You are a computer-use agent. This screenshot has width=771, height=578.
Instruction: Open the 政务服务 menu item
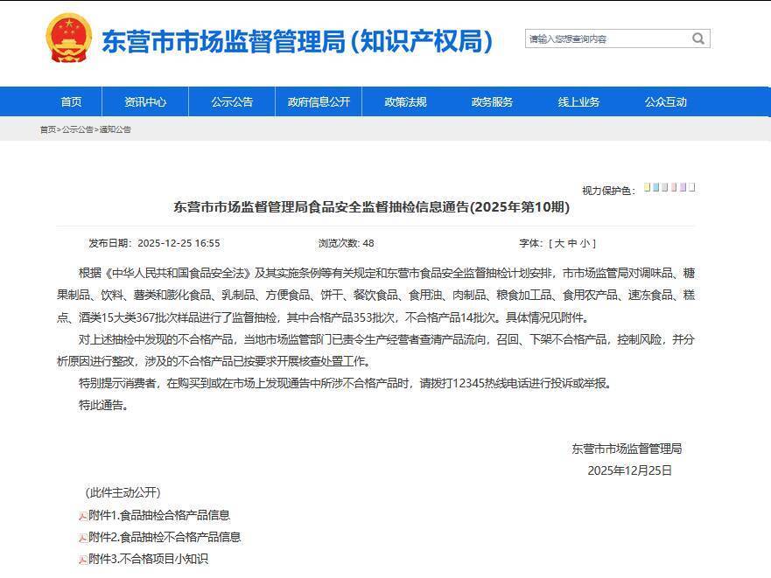tap(492, 101)
